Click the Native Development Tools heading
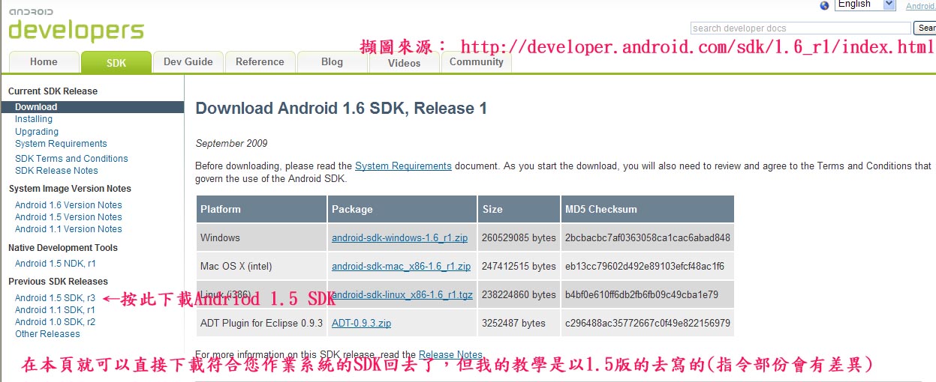Screen dimensions: 936x382 pyautogui.click(x=63, y=248)
